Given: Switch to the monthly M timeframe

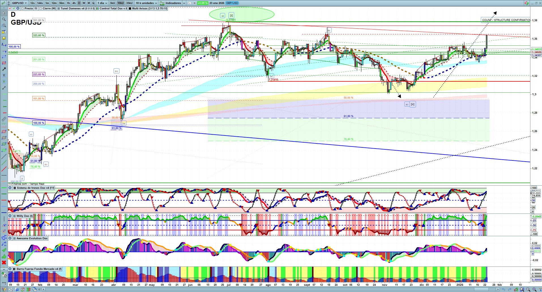Looking at the screenshot, I should tap(89, 3).
